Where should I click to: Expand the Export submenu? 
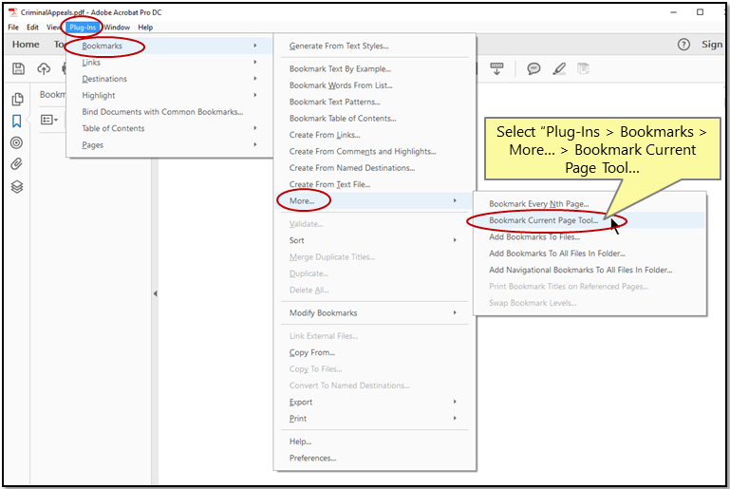coord(375,402)
